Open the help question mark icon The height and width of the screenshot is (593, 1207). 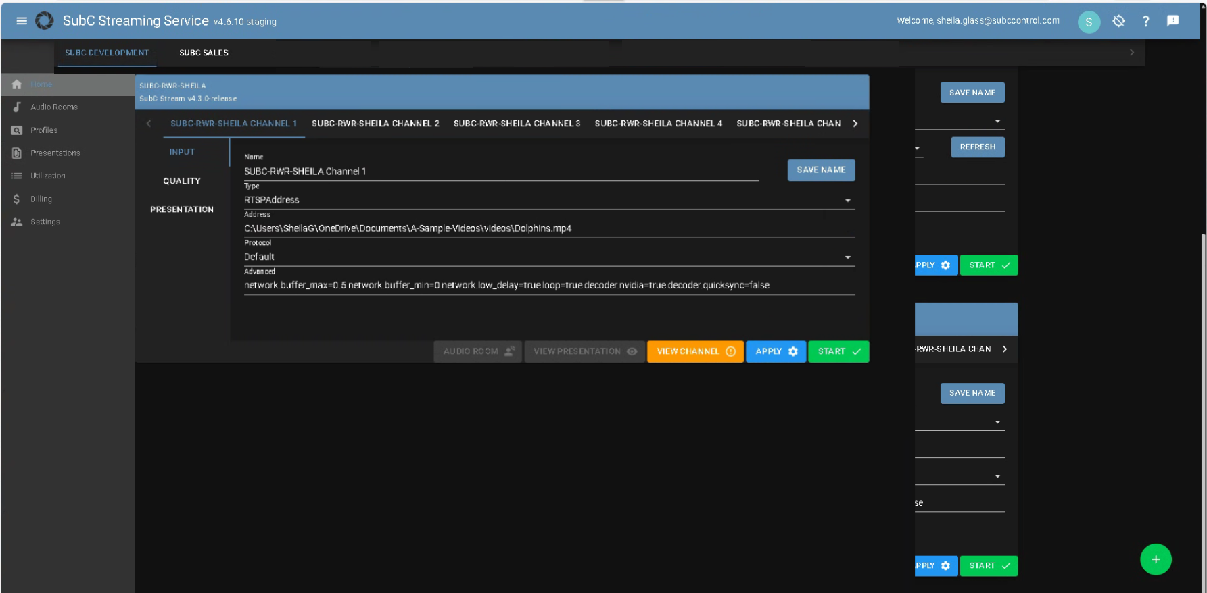(x=1145, y=22)
